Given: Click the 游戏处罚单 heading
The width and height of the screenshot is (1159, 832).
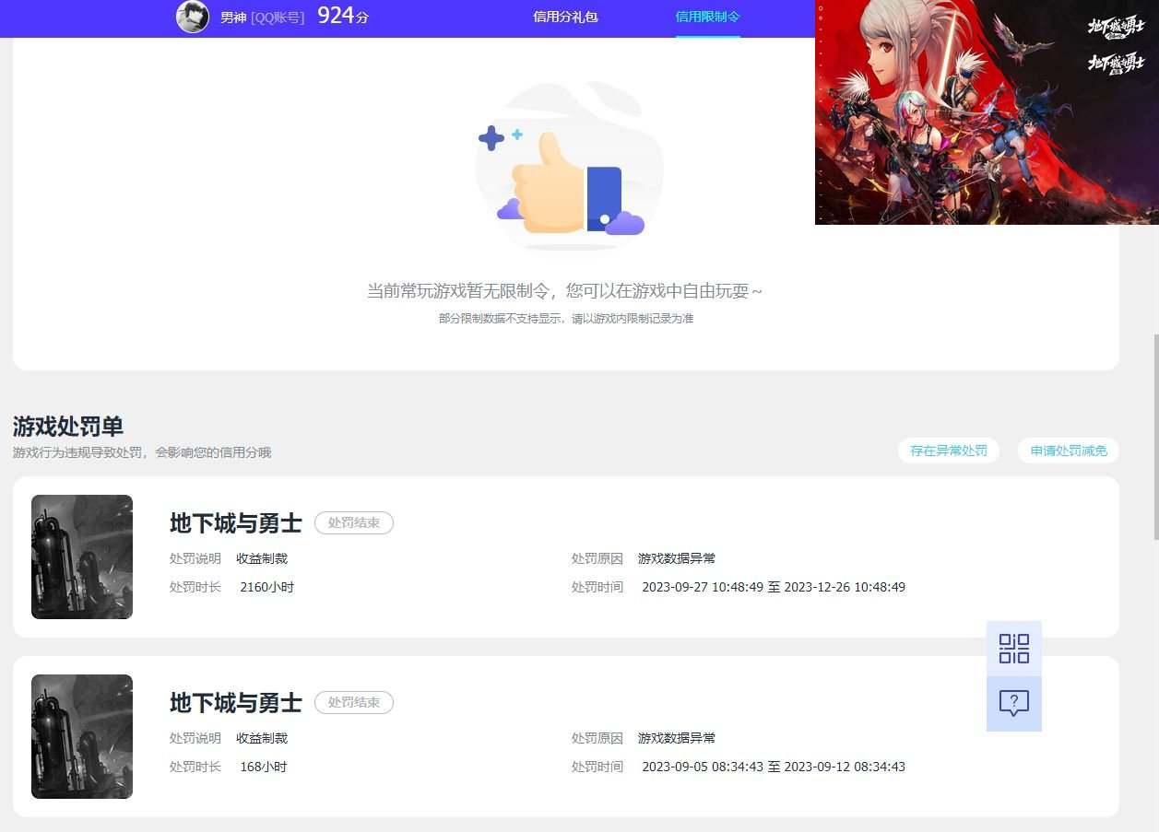Looking at the screenshot, I should point(68,427).
